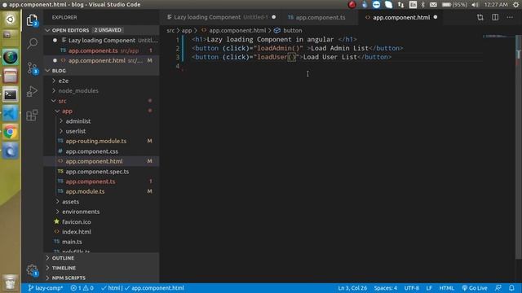The height and width of the screenshot is (293, 522).
Task: Click the editor vertical scrollbar
Action: pyautogui.click(x=519, y=146)
